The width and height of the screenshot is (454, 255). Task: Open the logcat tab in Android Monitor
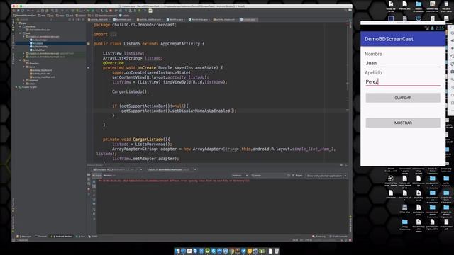tap(97, 176)
